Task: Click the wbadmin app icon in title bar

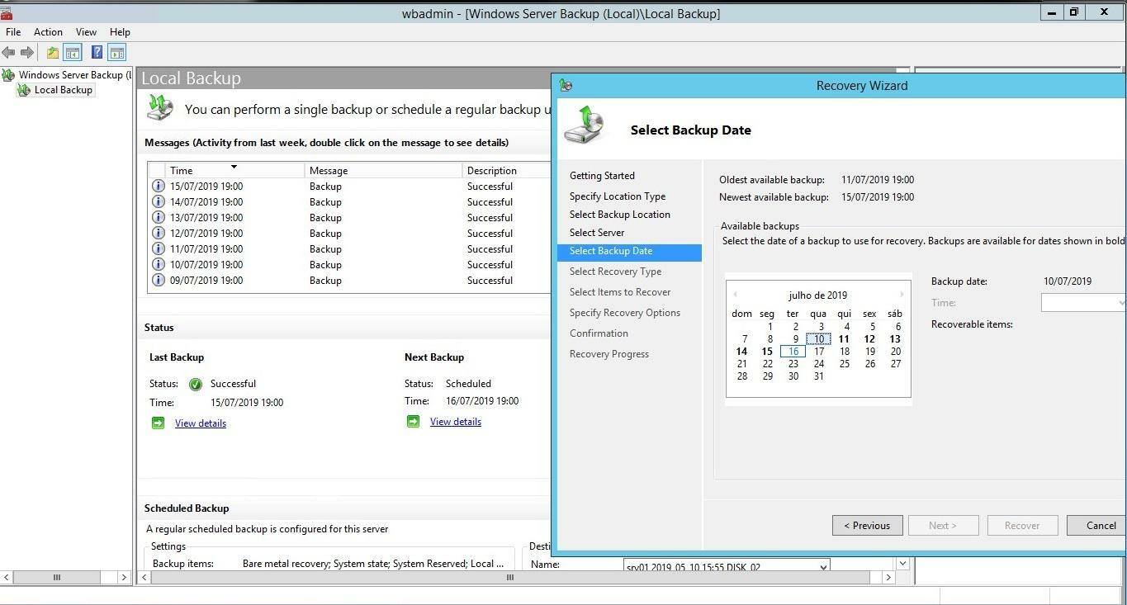Action: coord(7,12)
